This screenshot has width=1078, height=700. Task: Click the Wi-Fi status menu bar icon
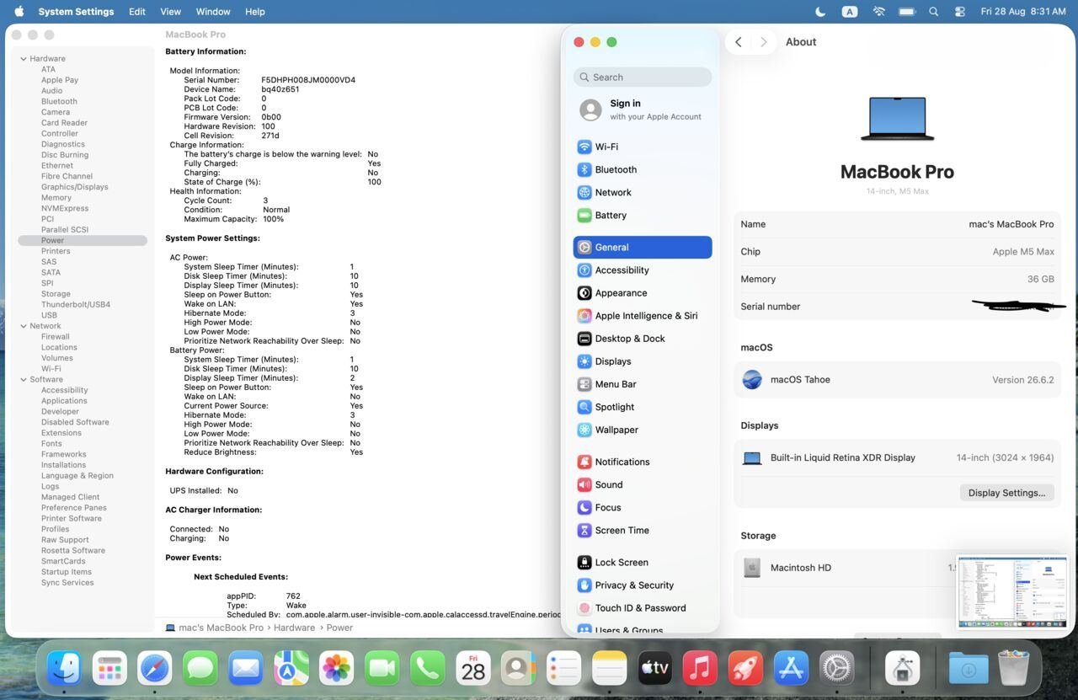(879, 12)
